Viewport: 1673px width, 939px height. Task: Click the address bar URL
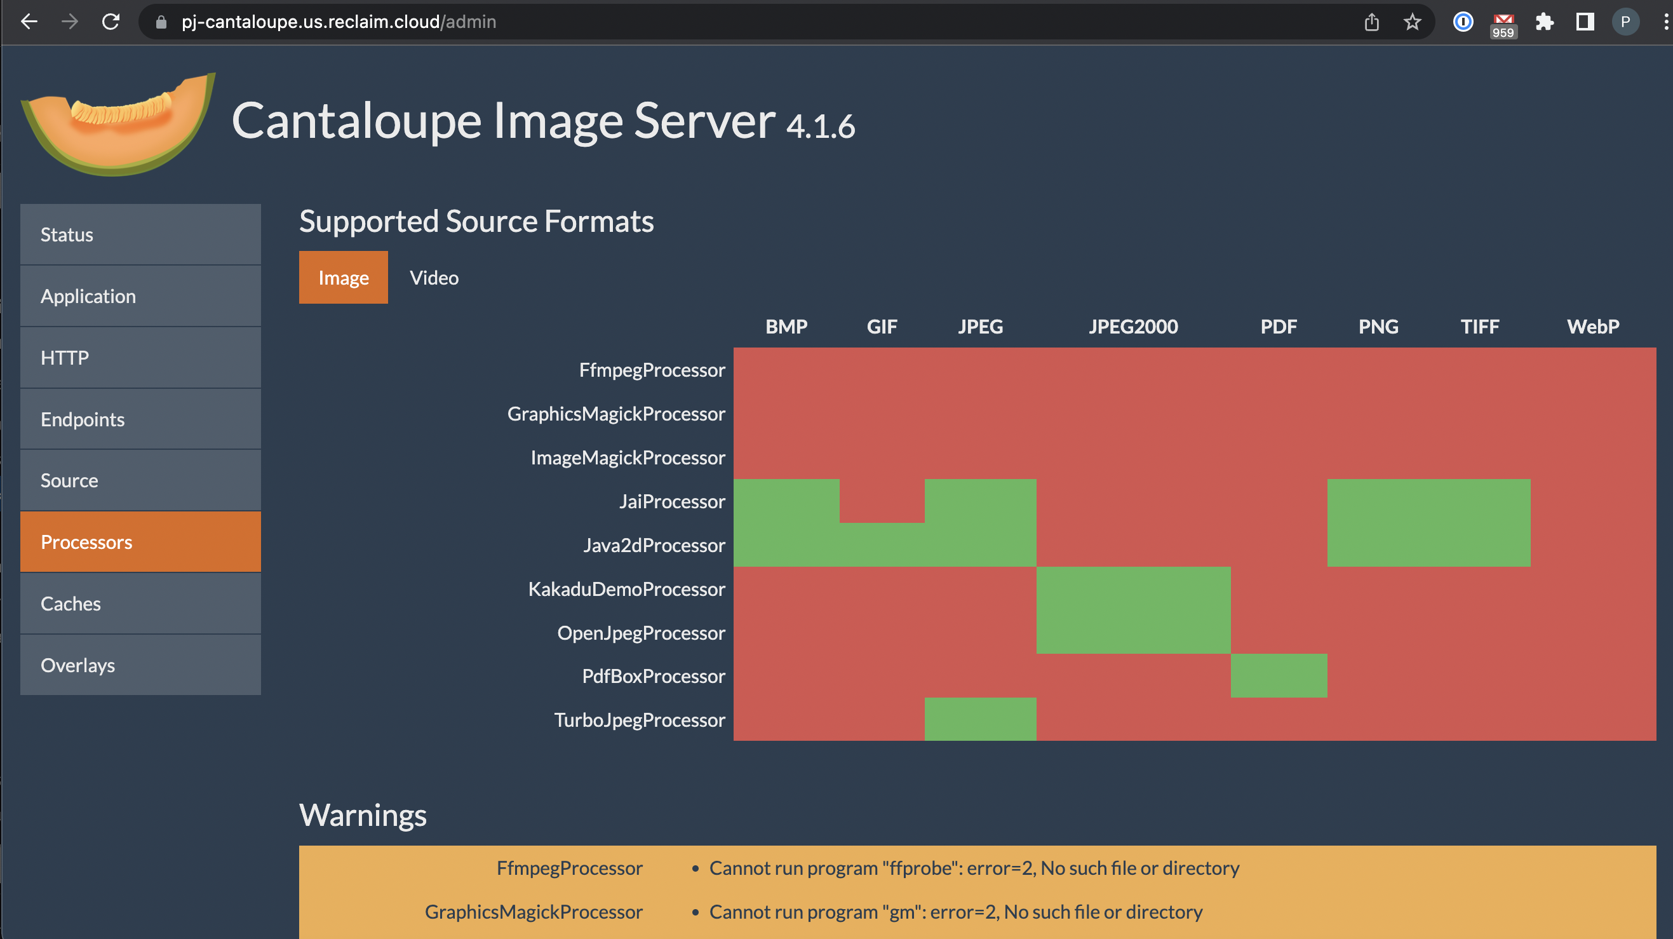click(339, 22)
